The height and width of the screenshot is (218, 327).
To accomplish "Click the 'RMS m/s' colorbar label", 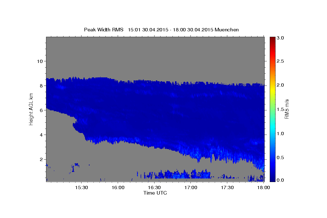I will click(286, 109).
